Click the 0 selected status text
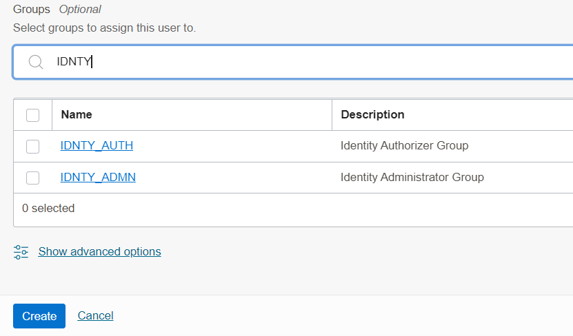The width and height of the screenshot is (573, 336). point(48,208)
